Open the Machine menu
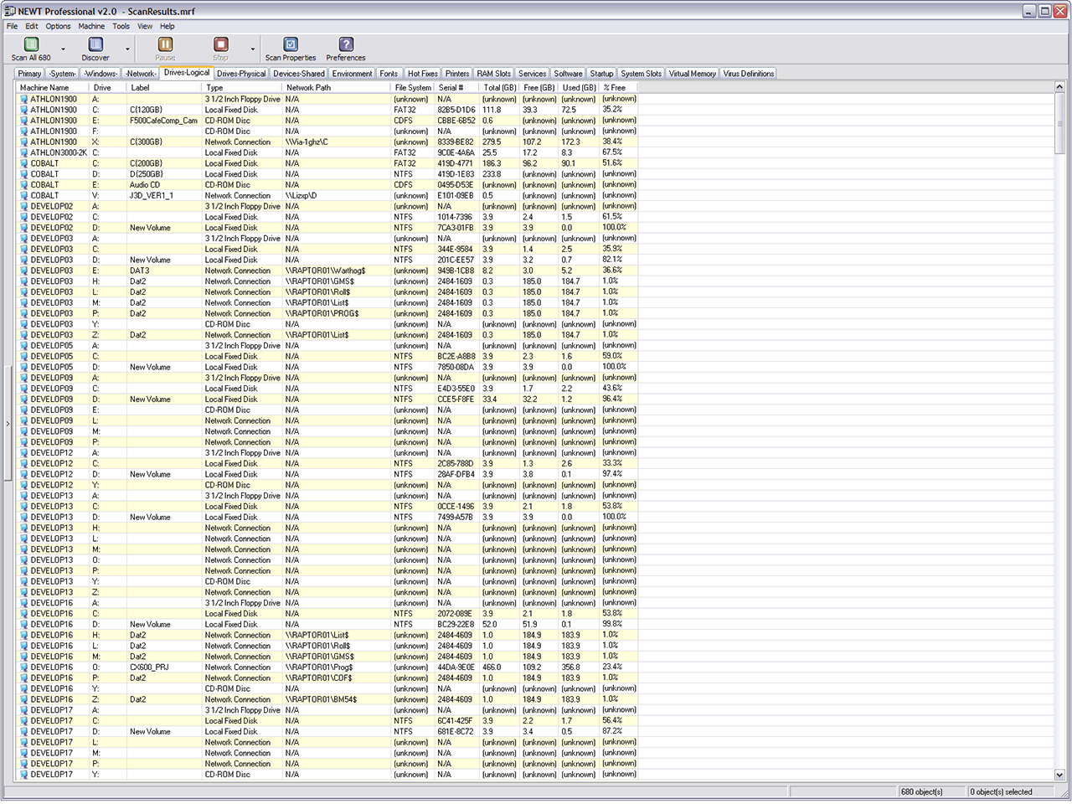The height and width of the screenshot is (804, 1072). click(x=91, y=26)
